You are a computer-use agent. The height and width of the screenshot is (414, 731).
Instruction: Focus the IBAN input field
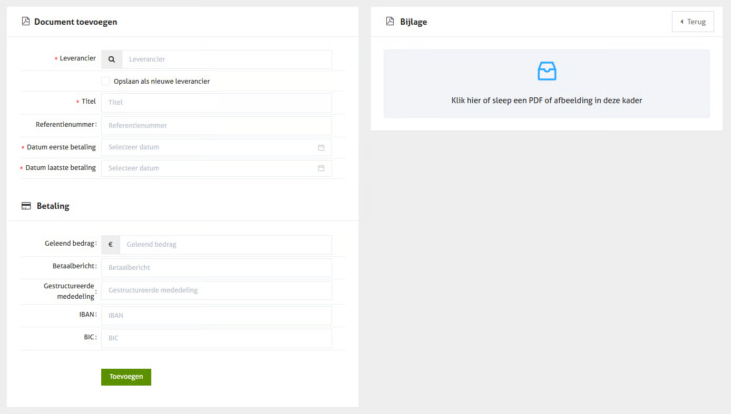pyautogui.click(x=216, y=316)
